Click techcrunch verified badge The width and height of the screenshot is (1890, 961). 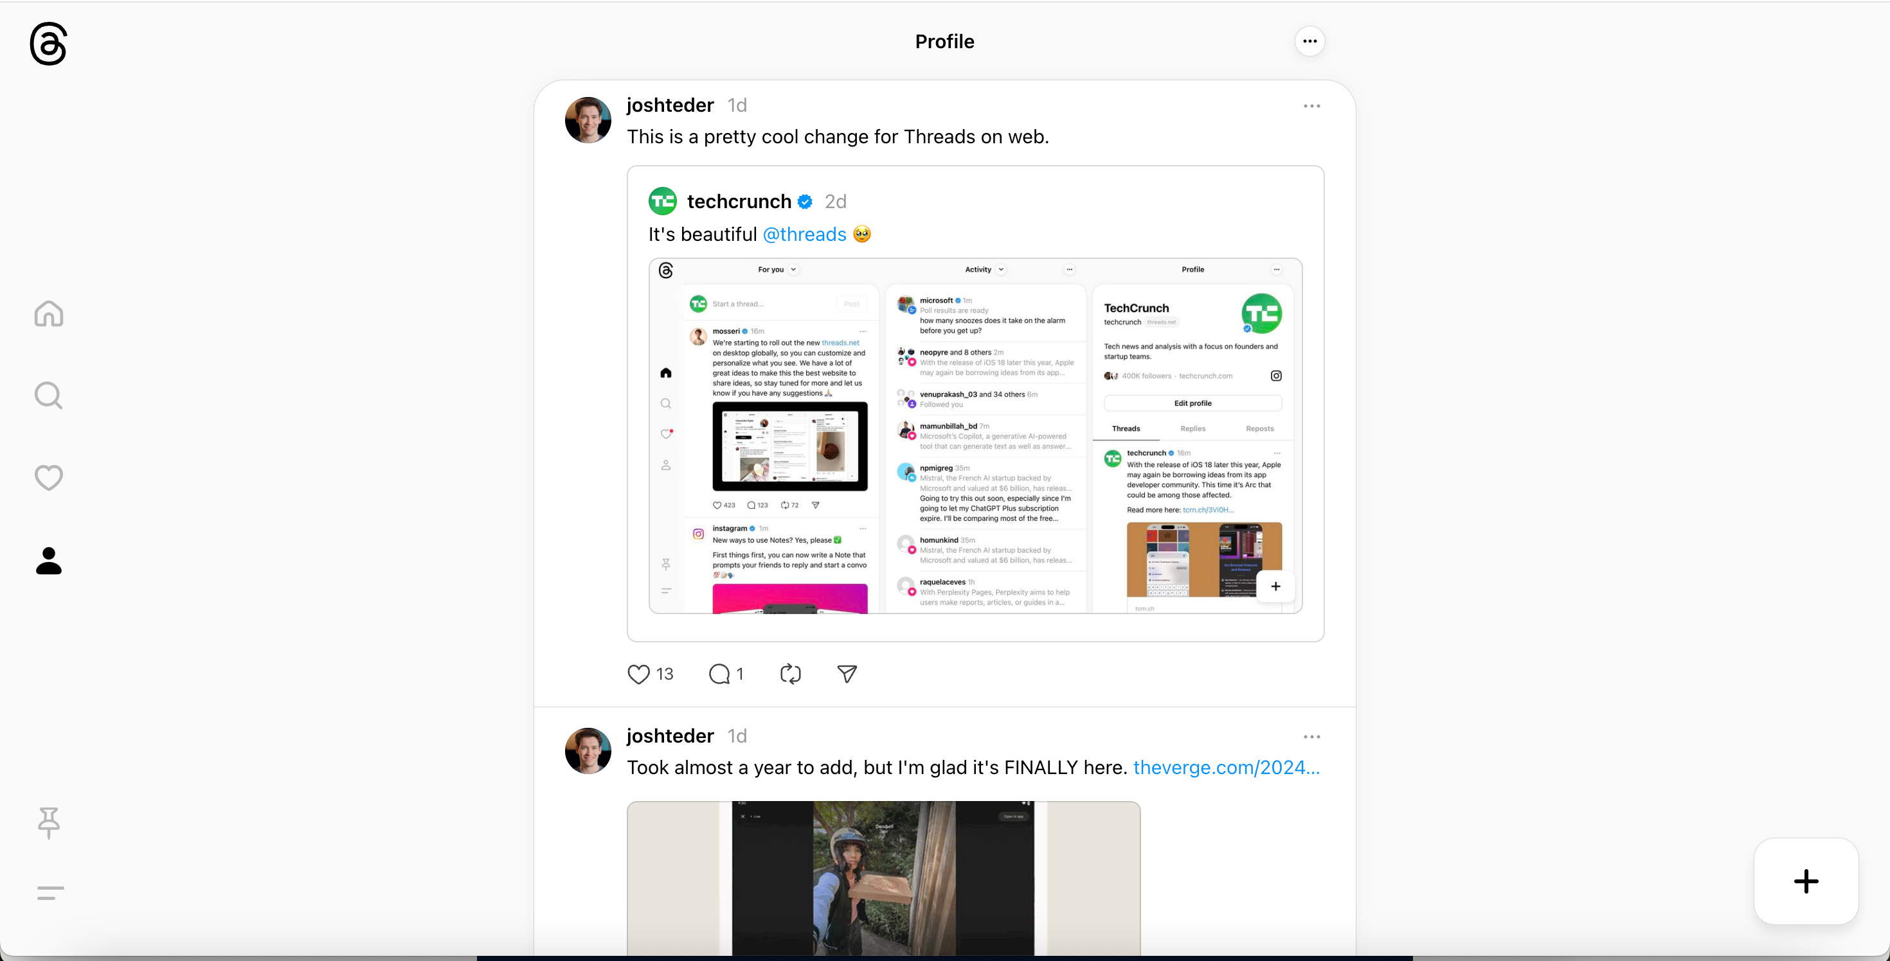(x=805, y=202)
